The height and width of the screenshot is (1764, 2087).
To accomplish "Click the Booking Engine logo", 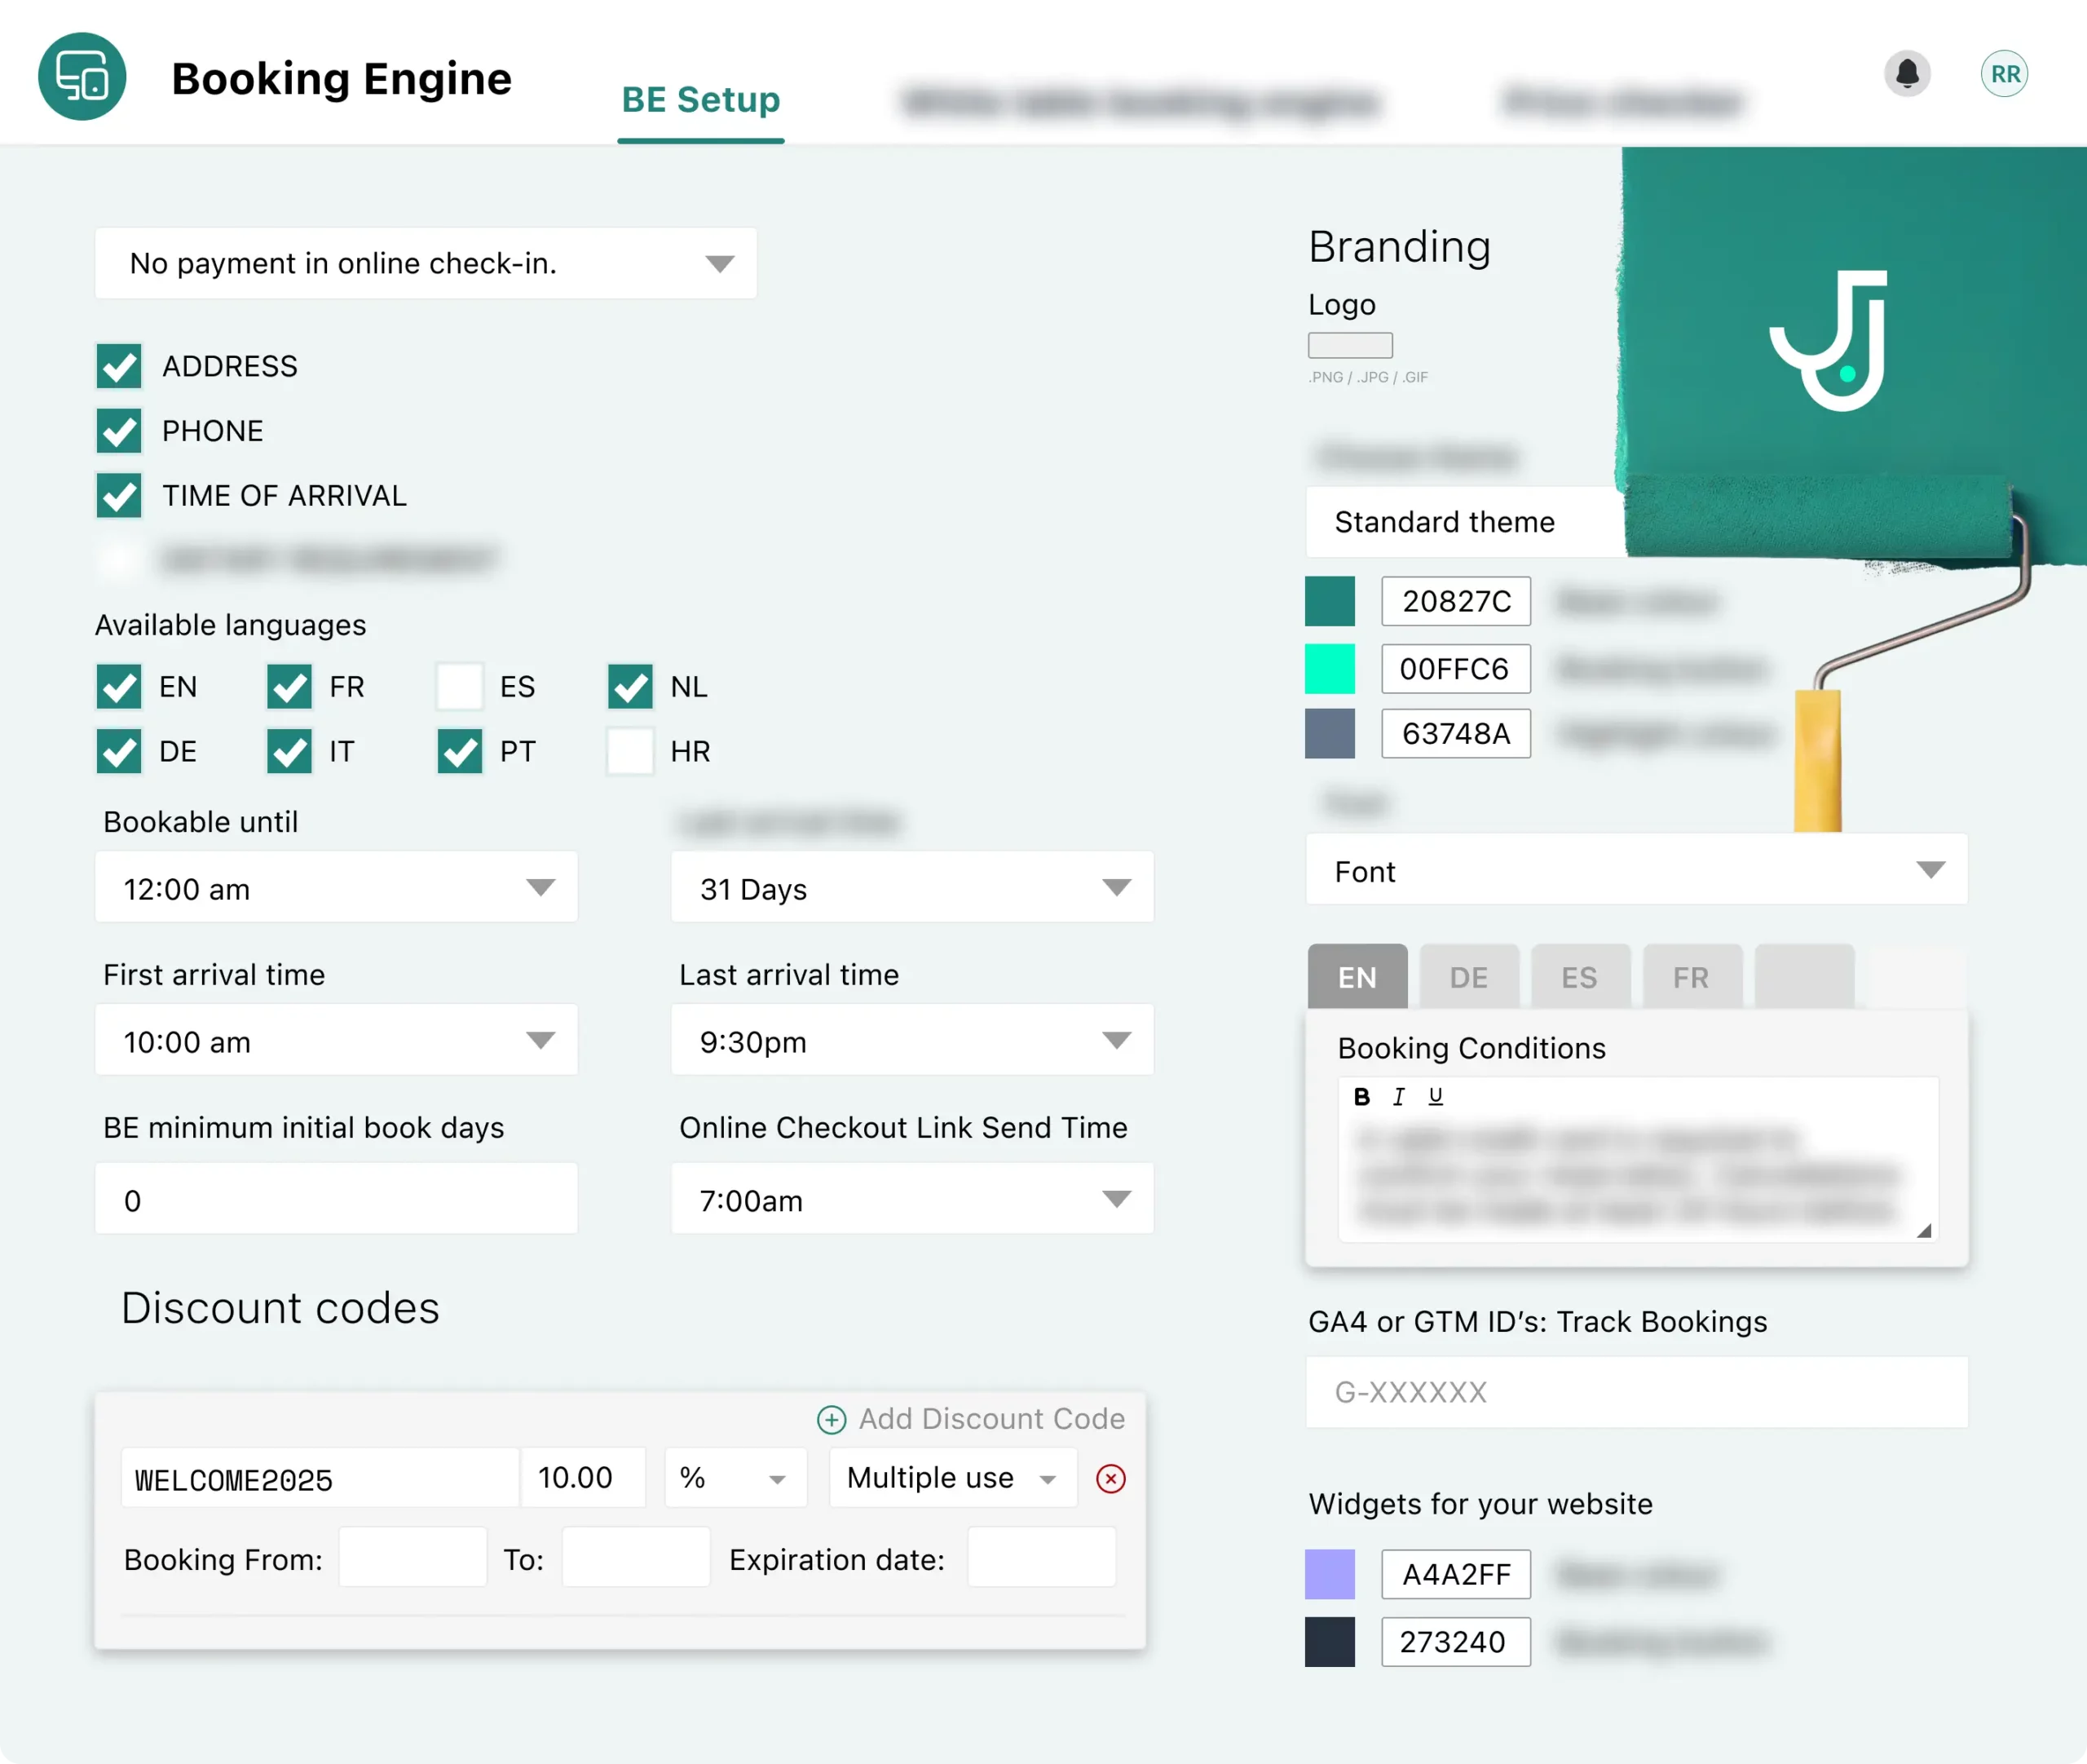I will [82, 75].
